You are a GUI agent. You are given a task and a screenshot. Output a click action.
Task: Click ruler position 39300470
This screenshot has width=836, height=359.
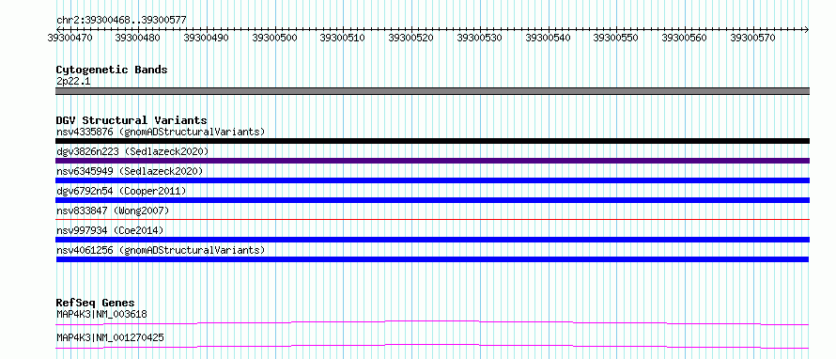click(x=70, y=39)
